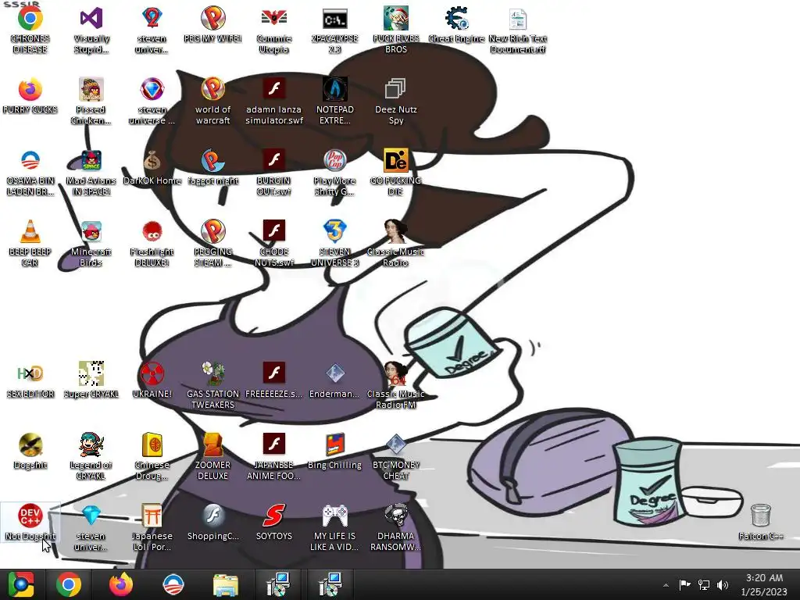Open the volume speaker tray icon
The width and height of the screenshot is (800, 600).
[723, 584]
